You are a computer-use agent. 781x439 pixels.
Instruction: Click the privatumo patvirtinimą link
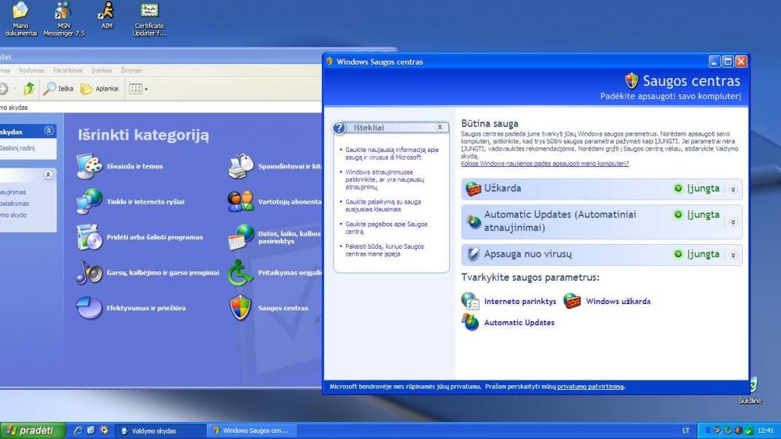coord(590,386)
